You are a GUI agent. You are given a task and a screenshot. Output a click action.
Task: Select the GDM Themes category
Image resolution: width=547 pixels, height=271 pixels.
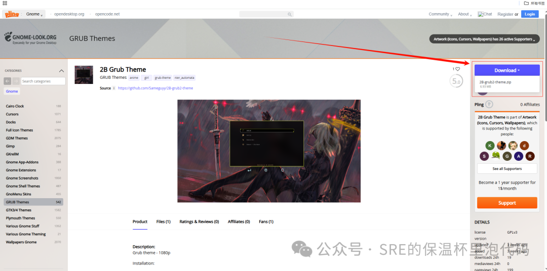pos(33,139)
